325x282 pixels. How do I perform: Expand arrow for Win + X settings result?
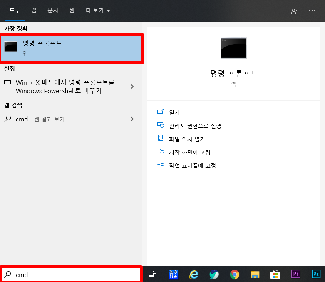click(x=132, y=87)
